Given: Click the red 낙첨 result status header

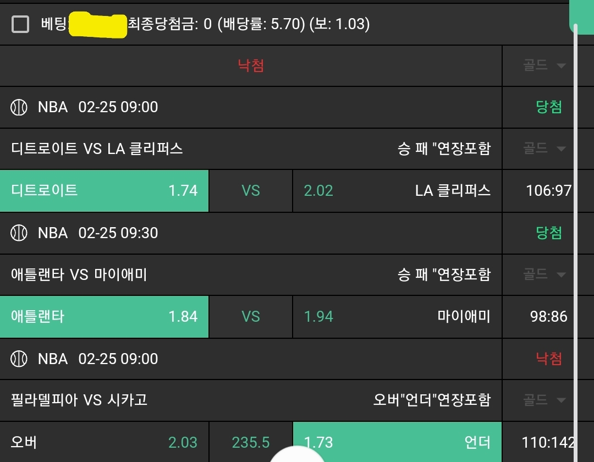Looking at the screenshot, I should click(x=251, y=66).
